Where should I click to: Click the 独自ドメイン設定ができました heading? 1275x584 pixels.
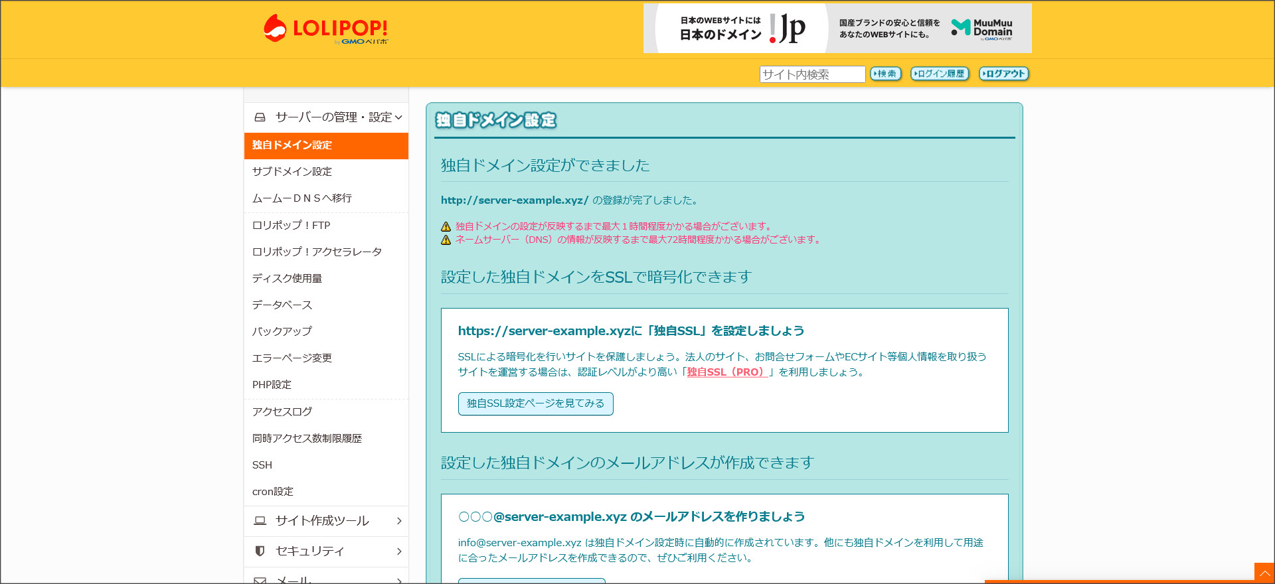pos(545,165)
